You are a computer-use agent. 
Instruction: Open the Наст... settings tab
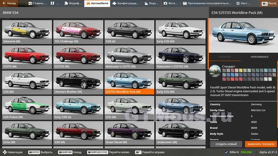coord(243,3)
